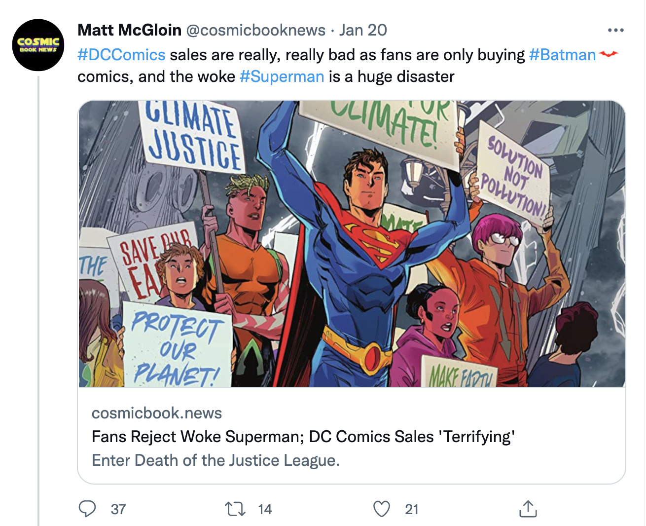Open the Superman climate protest card image
646x526 pixels.
(x=352, y=244)
